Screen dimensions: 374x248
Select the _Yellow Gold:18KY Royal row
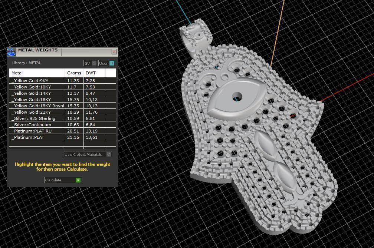click(x=63, y=106)
